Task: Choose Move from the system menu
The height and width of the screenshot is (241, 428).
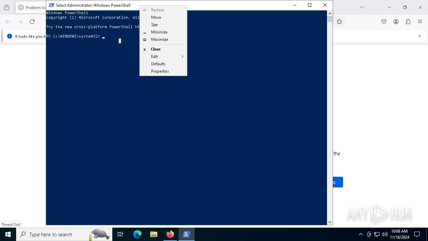Action: click(163, 17)
